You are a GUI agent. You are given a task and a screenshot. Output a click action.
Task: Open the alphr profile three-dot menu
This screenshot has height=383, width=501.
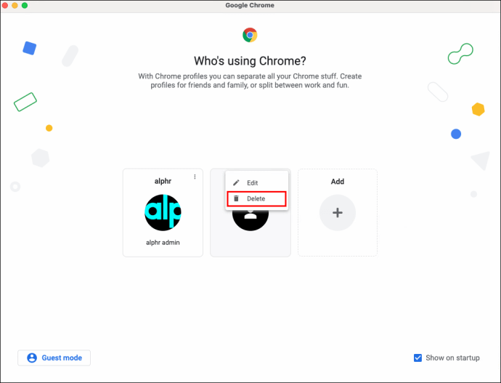pyautogui.click(x=195, y=177)
